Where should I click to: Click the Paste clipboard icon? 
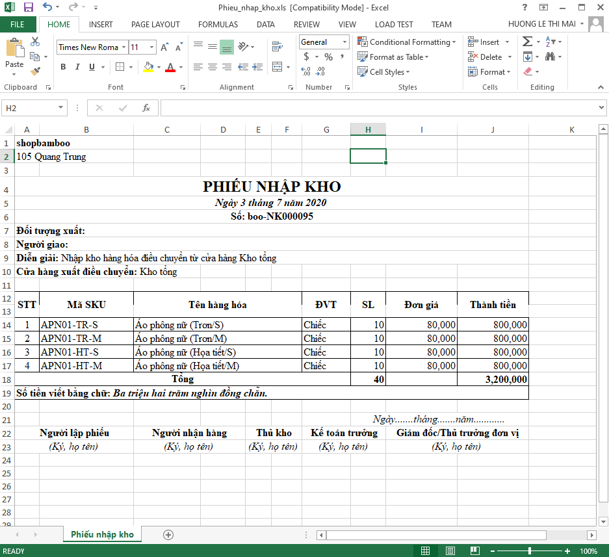(x=15, y=49)
